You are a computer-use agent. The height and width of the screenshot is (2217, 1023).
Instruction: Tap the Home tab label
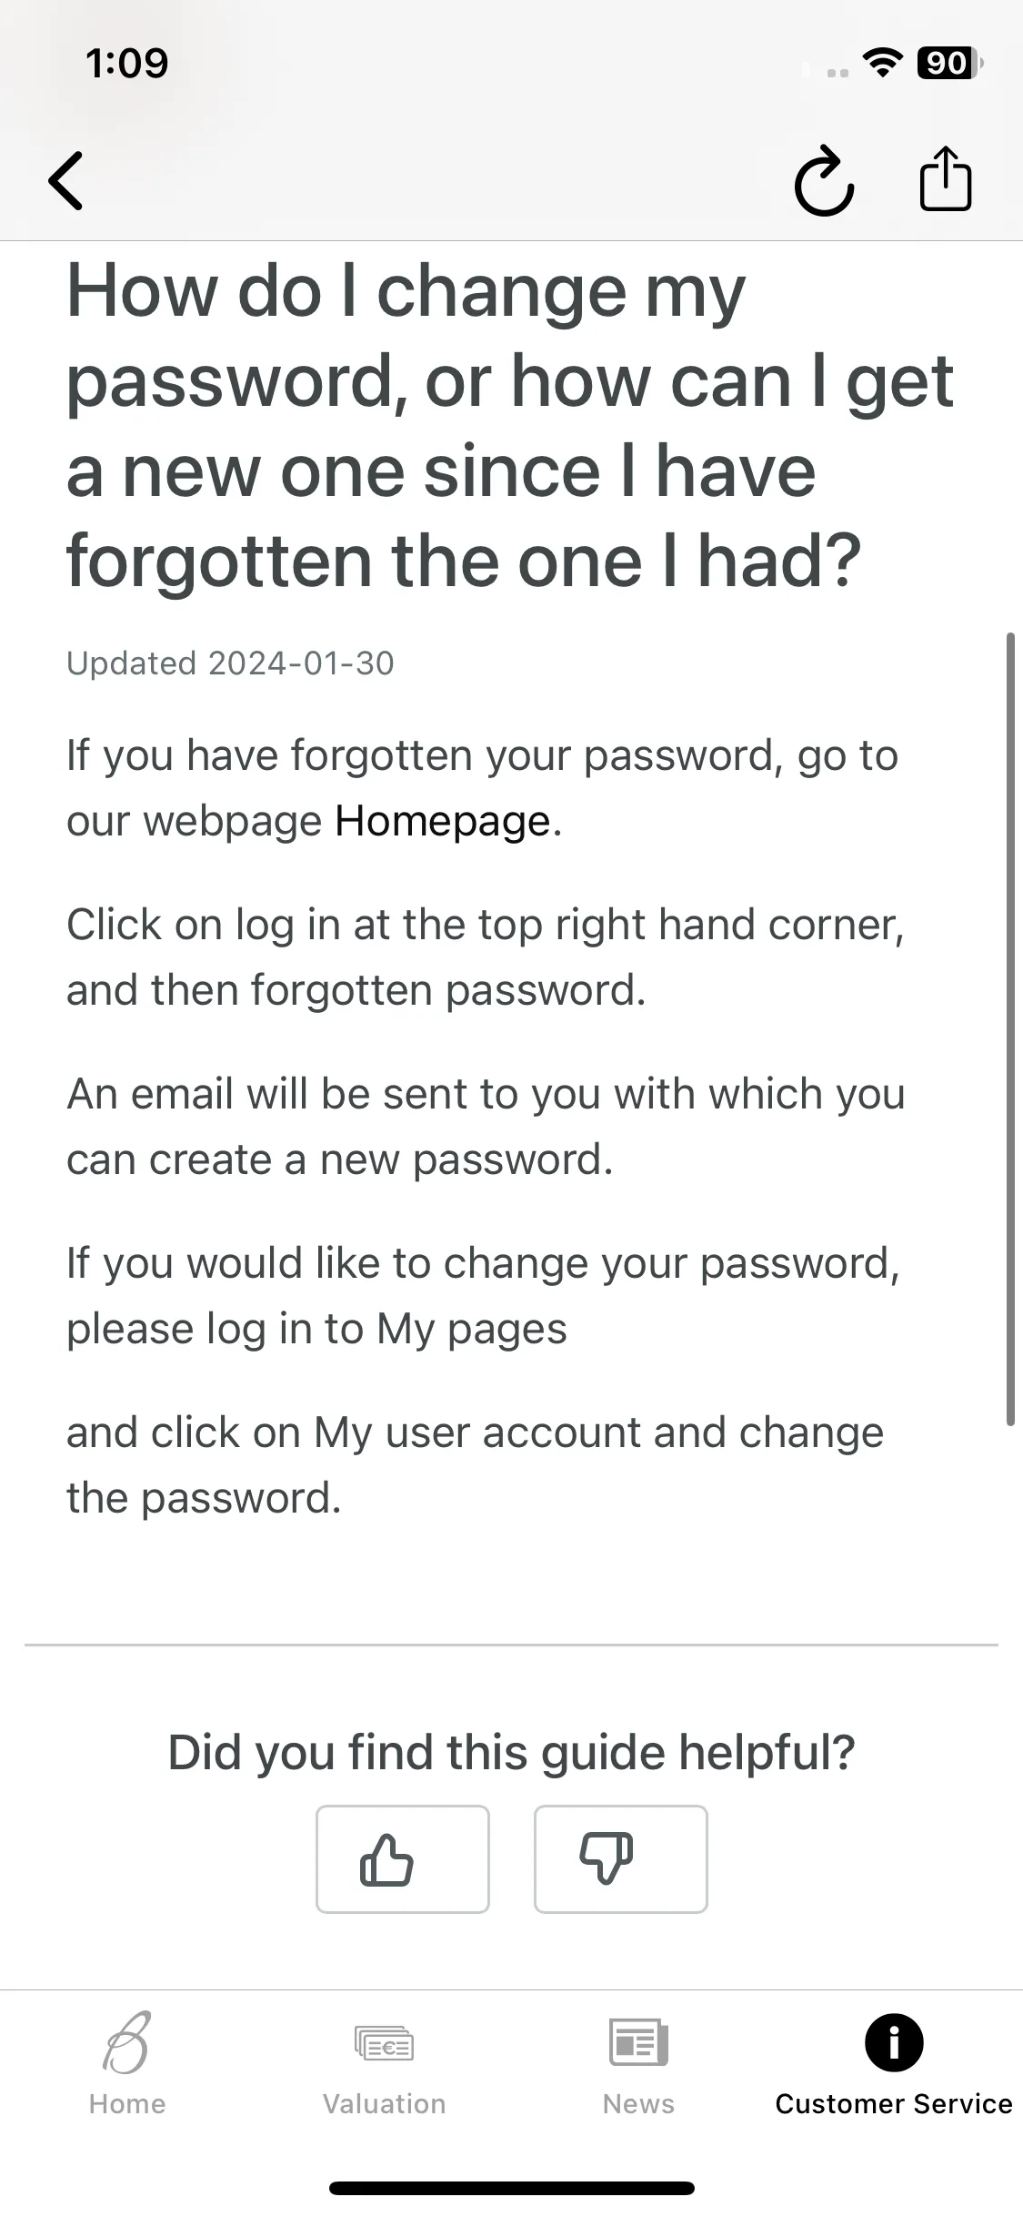127,2104
